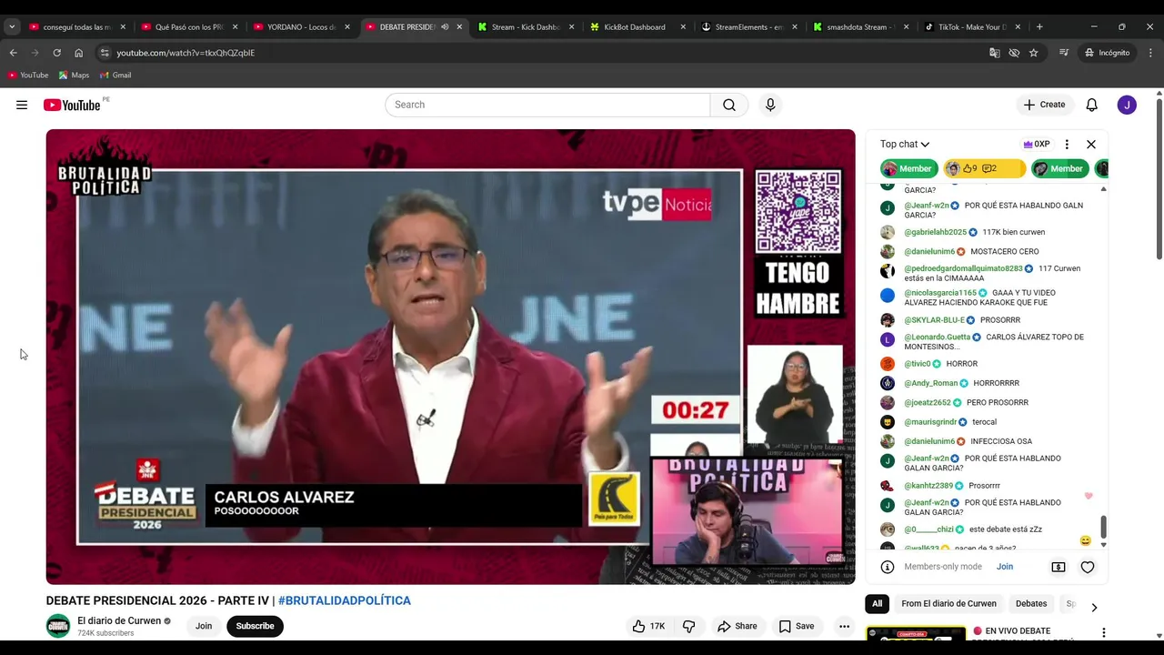This screenshot has width=1164, height=655.
Task: Click the first green Member chat ticker chip
Action: pos(909,168)
